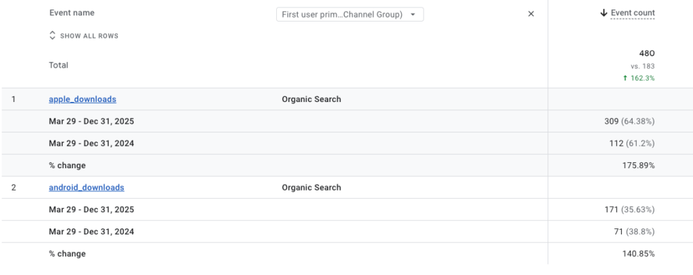Image resolution: width=693 pixels, height=275 pixels.
Task: Open the android_downloads event link
Action: click(87, 188)
